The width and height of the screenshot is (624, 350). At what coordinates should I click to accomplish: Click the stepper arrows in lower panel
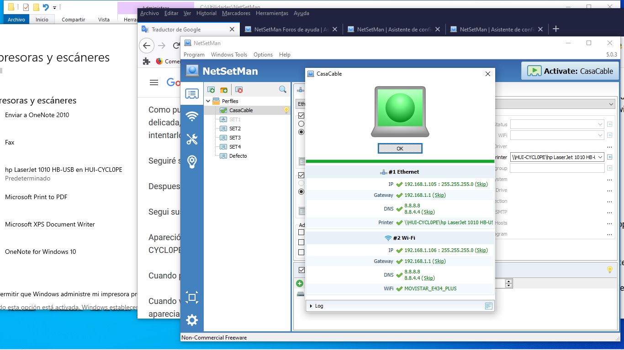[509, 283]
